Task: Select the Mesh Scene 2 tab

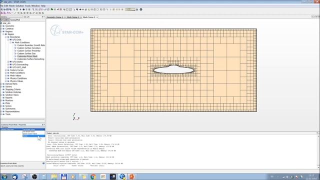Action: [89, 17]
